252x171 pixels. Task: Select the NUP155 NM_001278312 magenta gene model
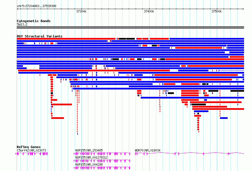[x=102, y=161]
